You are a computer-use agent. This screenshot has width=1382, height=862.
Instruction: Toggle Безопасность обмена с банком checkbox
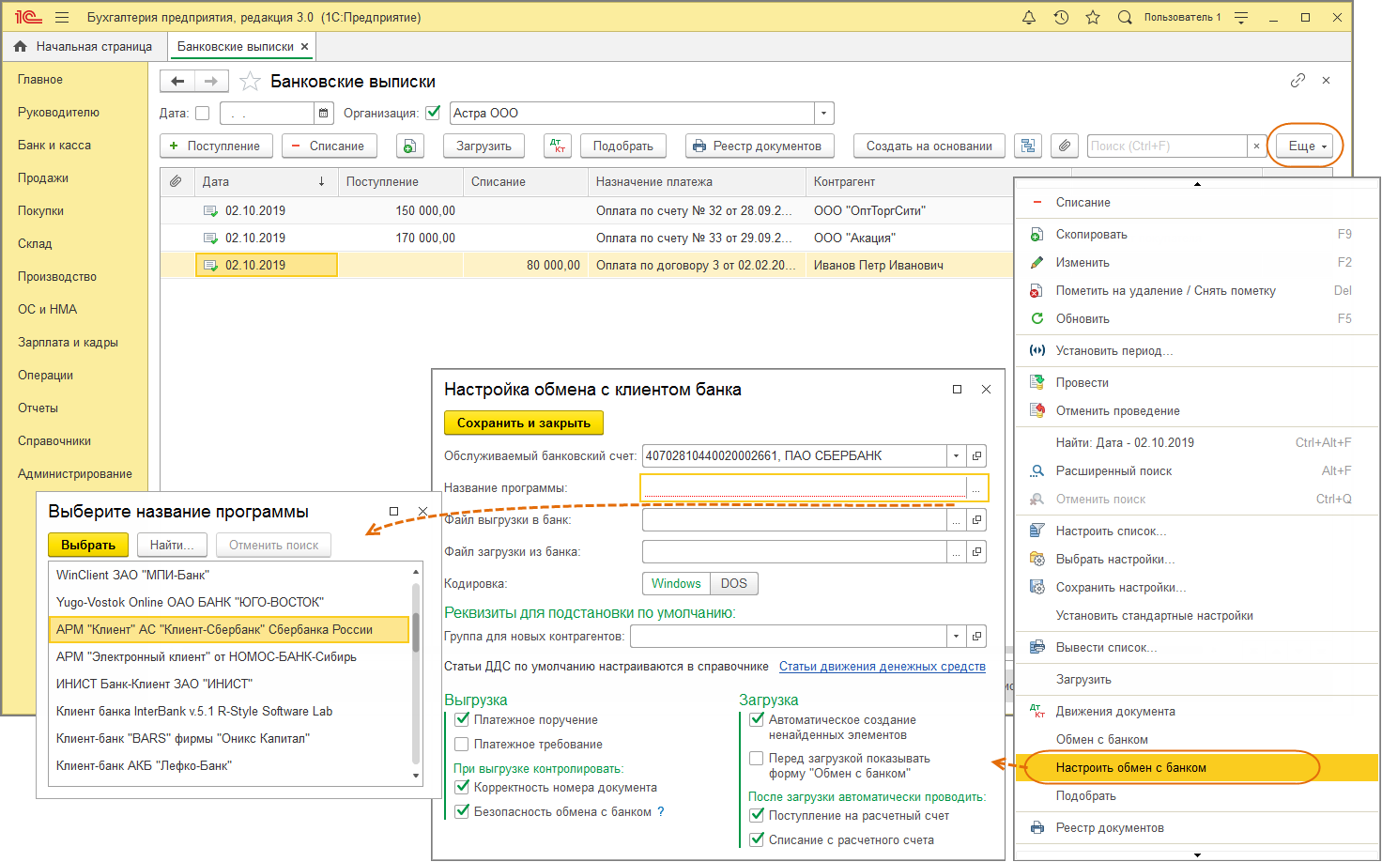tap(462, 811)
